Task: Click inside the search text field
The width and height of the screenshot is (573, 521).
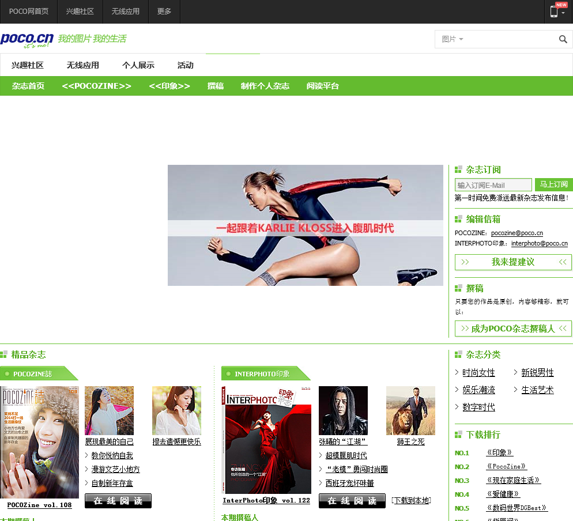Action: click(510, 39)
